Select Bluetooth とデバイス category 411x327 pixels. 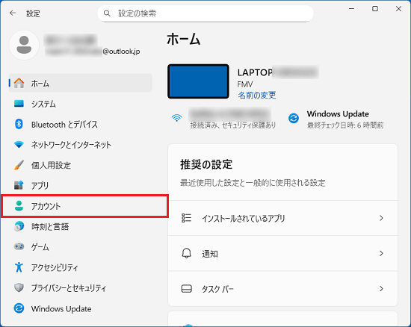pyautogui.click(x=81, y=124)
